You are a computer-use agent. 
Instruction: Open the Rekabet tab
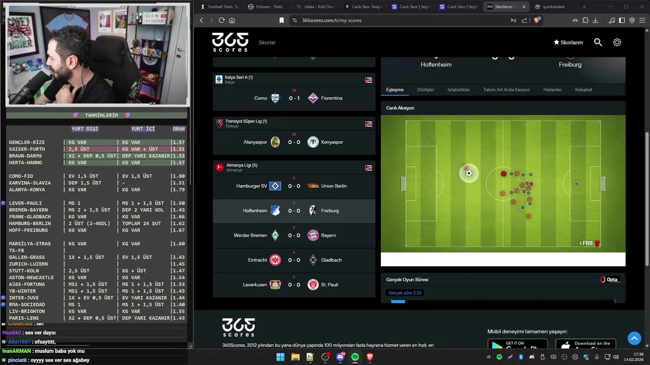(x=583, y=90)
